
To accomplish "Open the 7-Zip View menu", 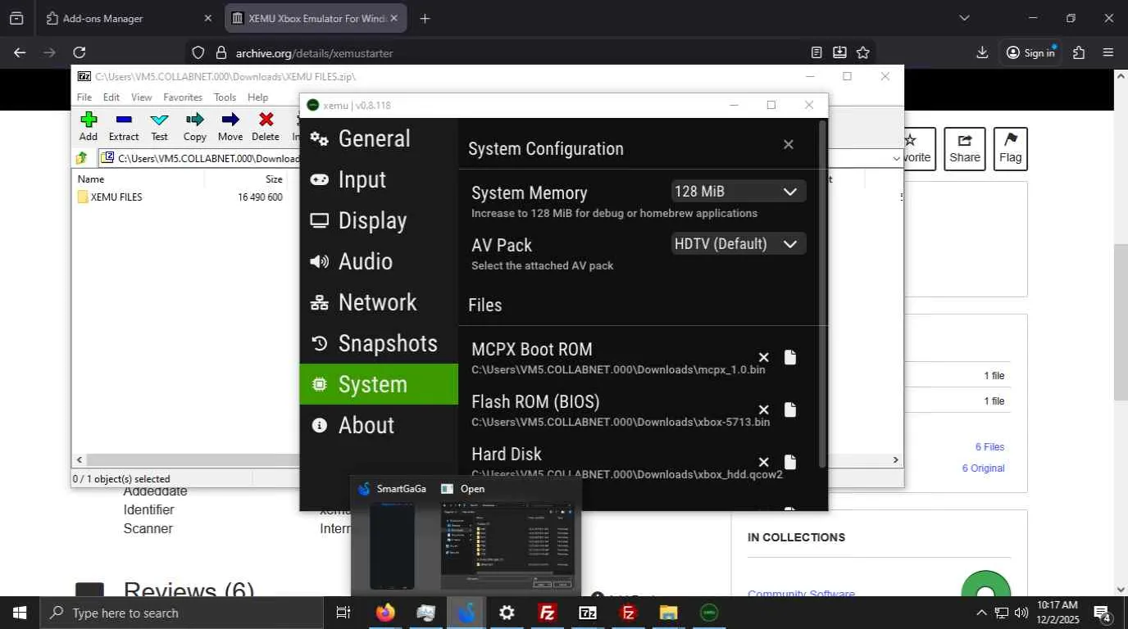I will pyautogui.click(x=142, y=97).
